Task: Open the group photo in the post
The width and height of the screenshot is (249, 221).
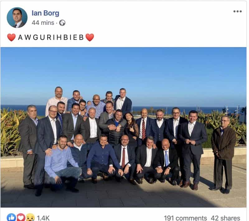Action: pos(123,127)
